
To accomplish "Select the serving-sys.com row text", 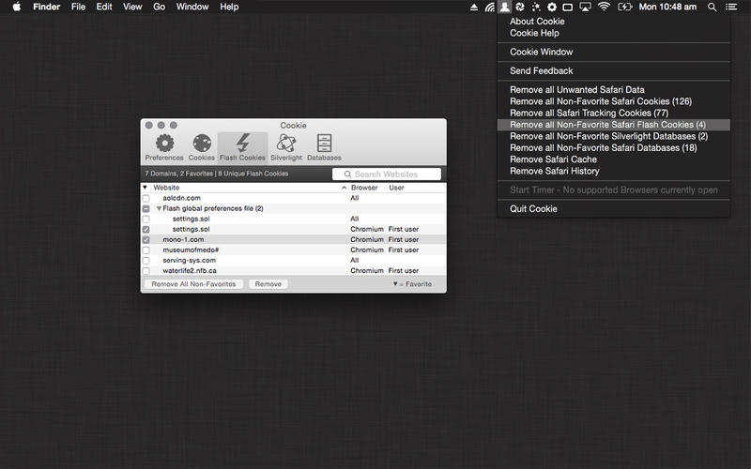I will click(189, 261).
